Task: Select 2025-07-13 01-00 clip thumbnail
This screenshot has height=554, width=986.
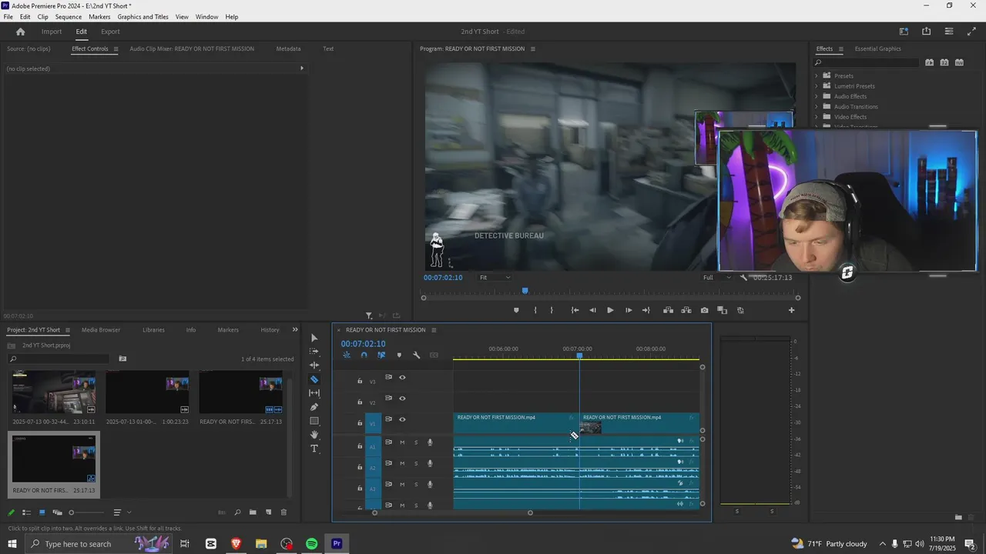Action: (x=147, y=392)
